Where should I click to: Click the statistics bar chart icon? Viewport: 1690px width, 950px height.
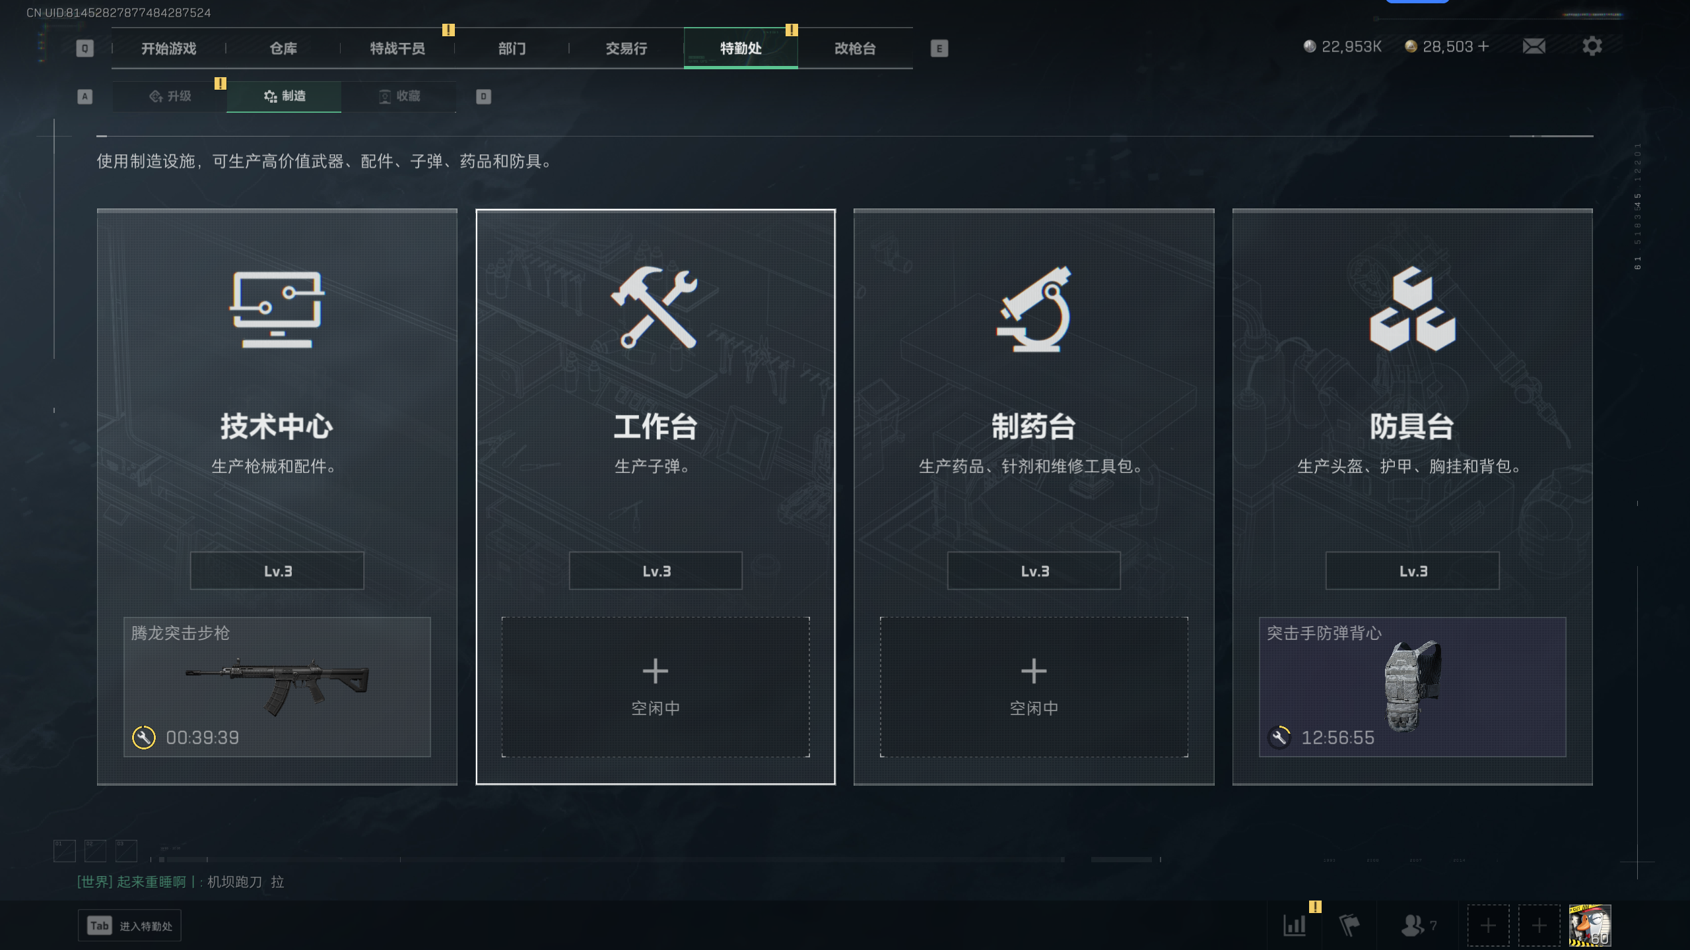[x=1295, y=925]
